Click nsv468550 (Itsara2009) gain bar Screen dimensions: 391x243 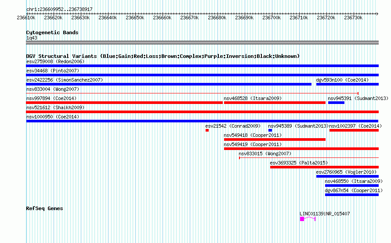tap(352, 186)
